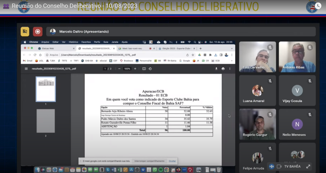Toggle Luiz Carvalho's muted microphone icon
326x173 pixels.
270,47
